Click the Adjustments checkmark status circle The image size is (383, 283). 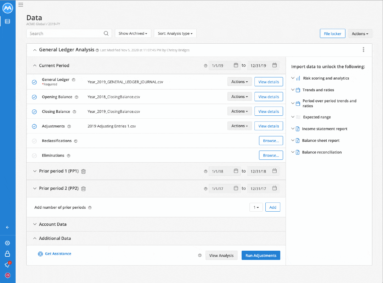(x=34, y=126)
